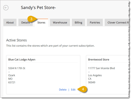Edit the Blue Cat Lodge Adyen store
The height and width of the screenshot is (100, 132).
point(73,90)
